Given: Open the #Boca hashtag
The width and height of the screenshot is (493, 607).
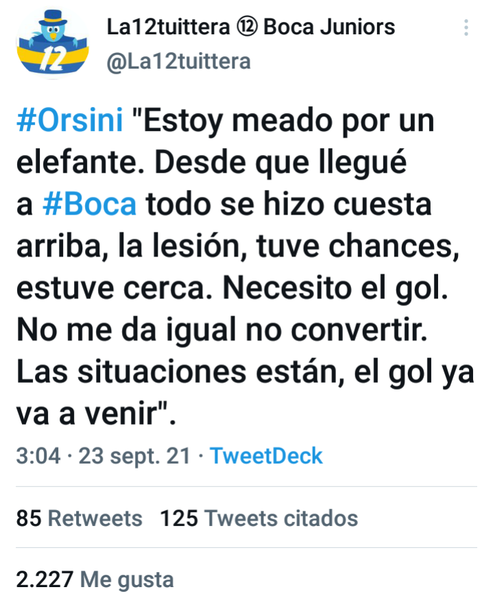Looking at the screenshot, I should tap(89, 204).
